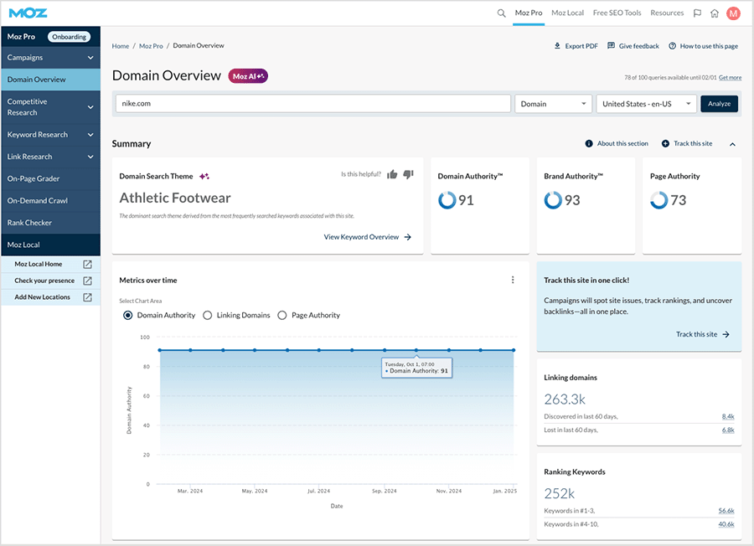Open the user avatar M menu
This screenshot has height=546, width=754.
coord(733,13)
